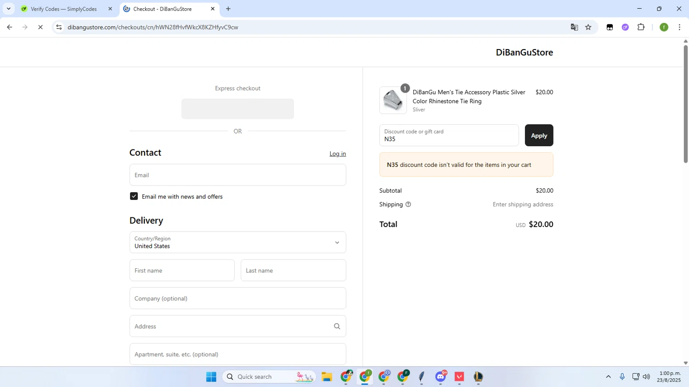Focus the First name field
The width and height of the screenshot is (689, 387).
coord(182,271)
